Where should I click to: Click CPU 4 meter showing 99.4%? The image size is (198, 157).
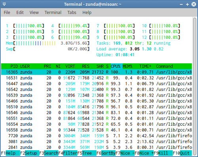pos(70,26)
